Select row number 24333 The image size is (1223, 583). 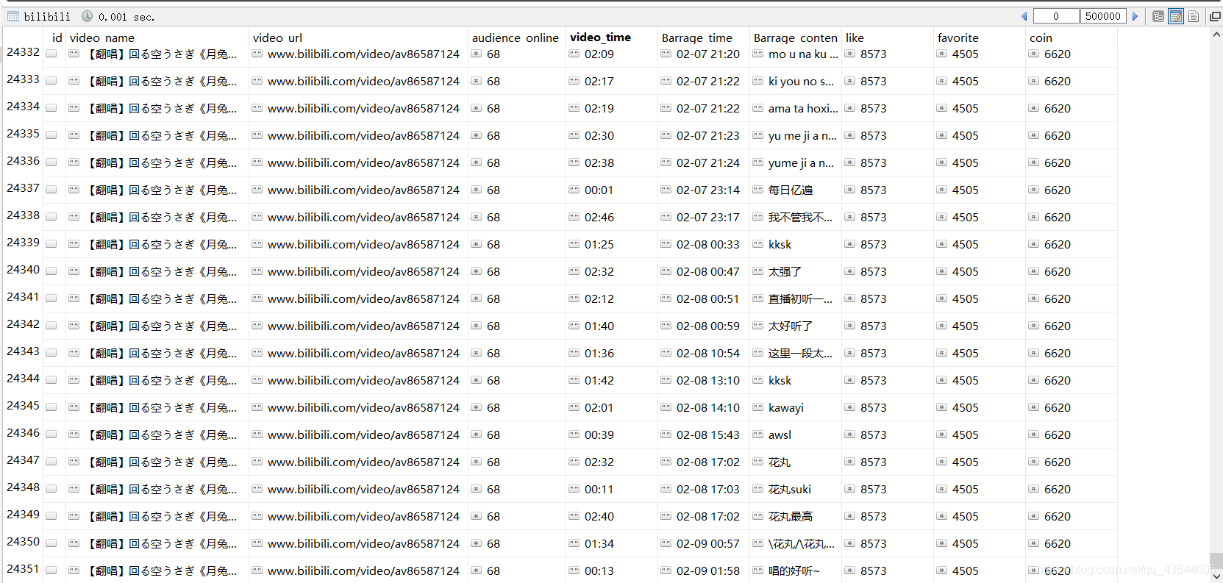[x=24, y=79]
